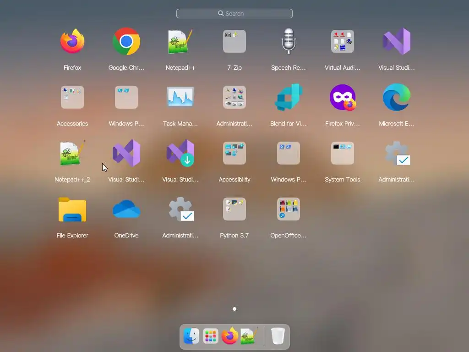469x352 pixels.
Task: Click the Search field at top
Action: (x=234, y=13)
